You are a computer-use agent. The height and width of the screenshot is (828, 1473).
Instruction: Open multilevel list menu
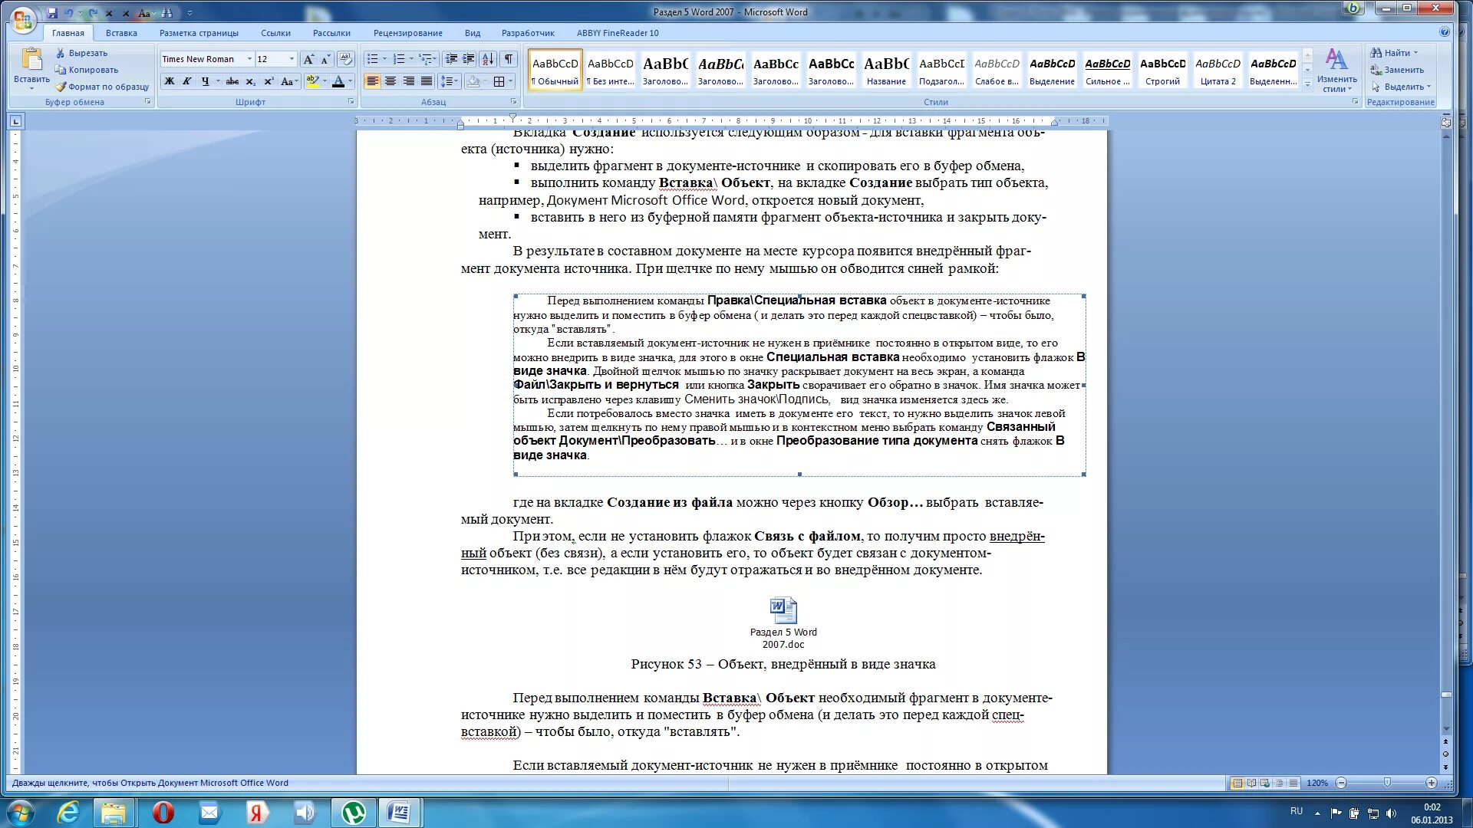tap(427, 59)
